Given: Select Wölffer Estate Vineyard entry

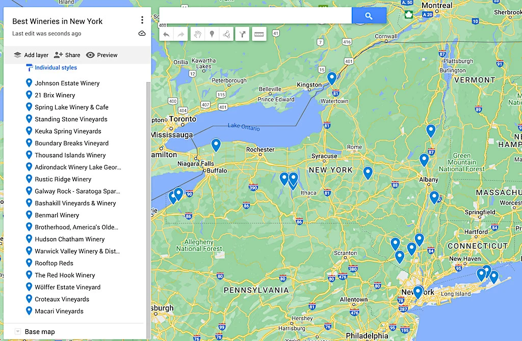Looking at the screenshot, I should 68,287.
